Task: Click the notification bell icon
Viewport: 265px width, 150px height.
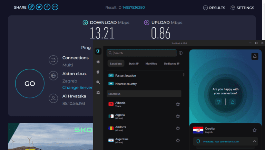Action: (255, 56)
